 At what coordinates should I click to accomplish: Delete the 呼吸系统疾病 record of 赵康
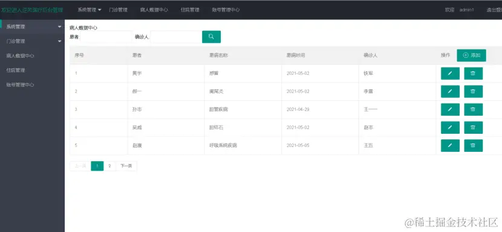click(x=473, y=145)
